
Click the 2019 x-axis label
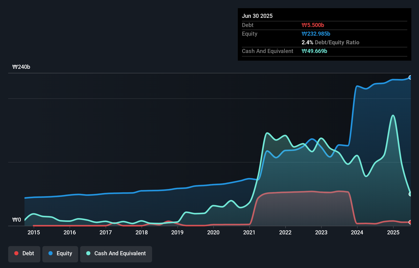(x=177, y=232)
